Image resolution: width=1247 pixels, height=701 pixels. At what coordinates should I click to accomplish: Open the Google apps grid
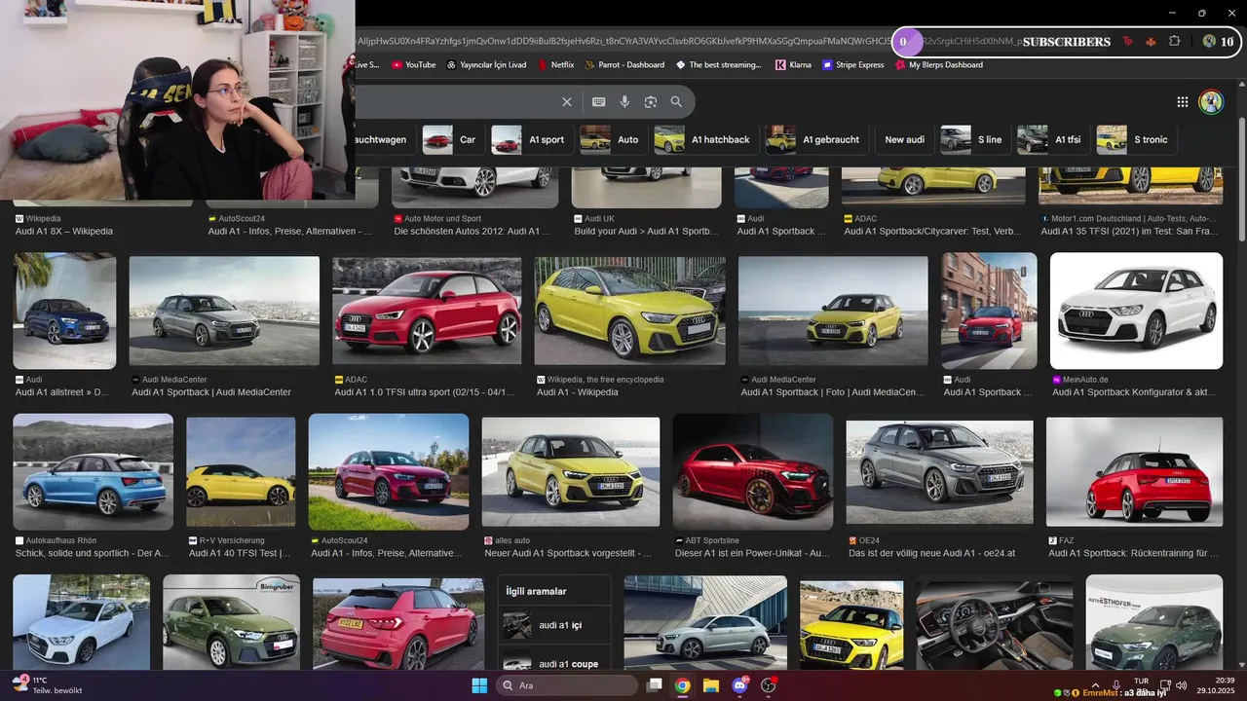pos(1182,102)
